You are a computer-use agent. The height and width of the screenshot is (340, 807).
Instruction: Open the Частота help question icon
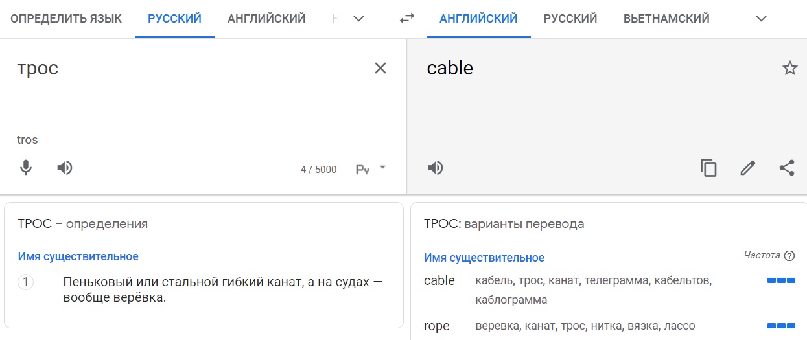click(x=789, y=256)
